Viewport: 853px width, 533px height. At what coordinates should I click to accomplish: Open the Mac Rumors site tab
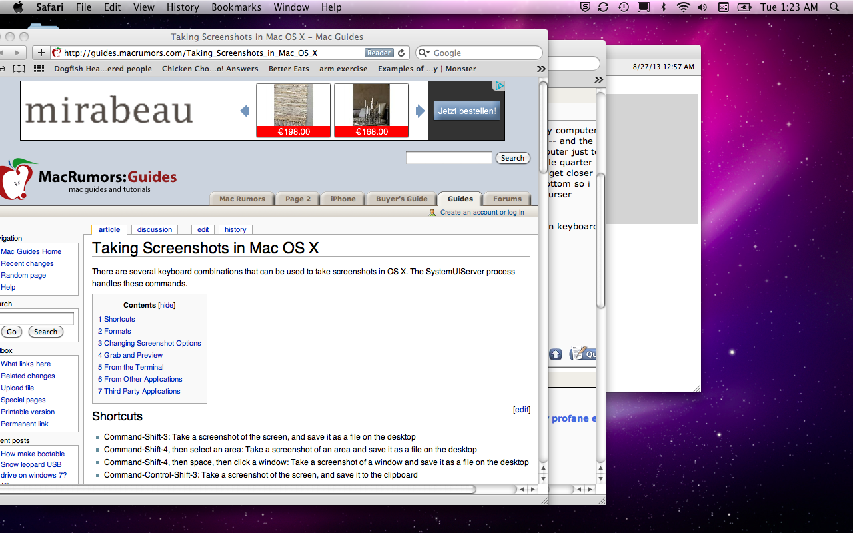point(242,199)
